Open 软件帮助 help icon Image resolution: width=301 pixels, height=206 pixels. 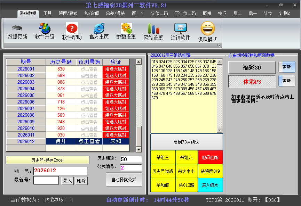[x=72, y=28]
